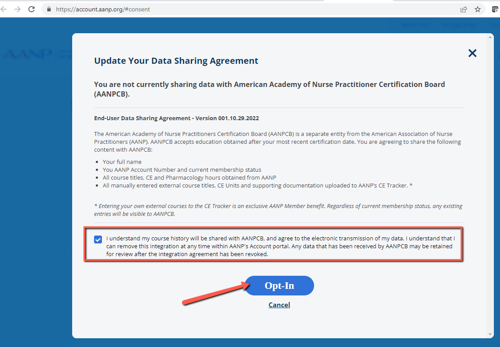Click the 'Your full name' bullet item
The height and width of the screenshot is (347, 500).
pyautogui.click(x=122, y=162)
